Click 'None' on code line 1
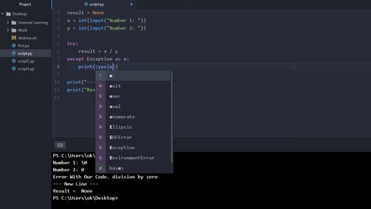This screenshot has width=371, height=209. point(98,13)
